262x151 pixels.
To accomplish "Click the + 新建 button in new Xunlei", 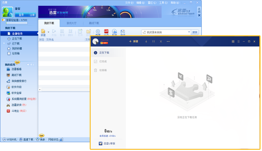I will [x=134, y=41].
